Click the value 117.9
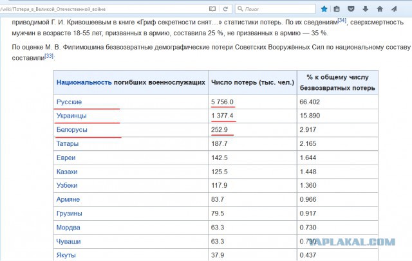Image resolution: width=412 pixels, height=261 pixels. (220, 185)
